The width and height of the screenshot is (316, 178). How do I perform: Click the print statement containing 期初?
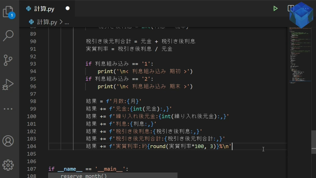click(145, 71)
